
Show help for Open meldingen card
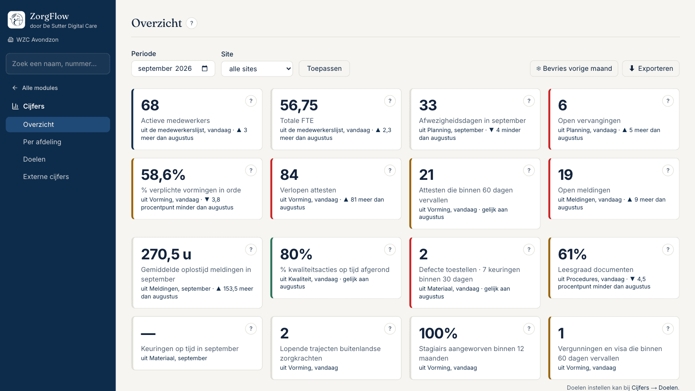click(x=668, y=170)
